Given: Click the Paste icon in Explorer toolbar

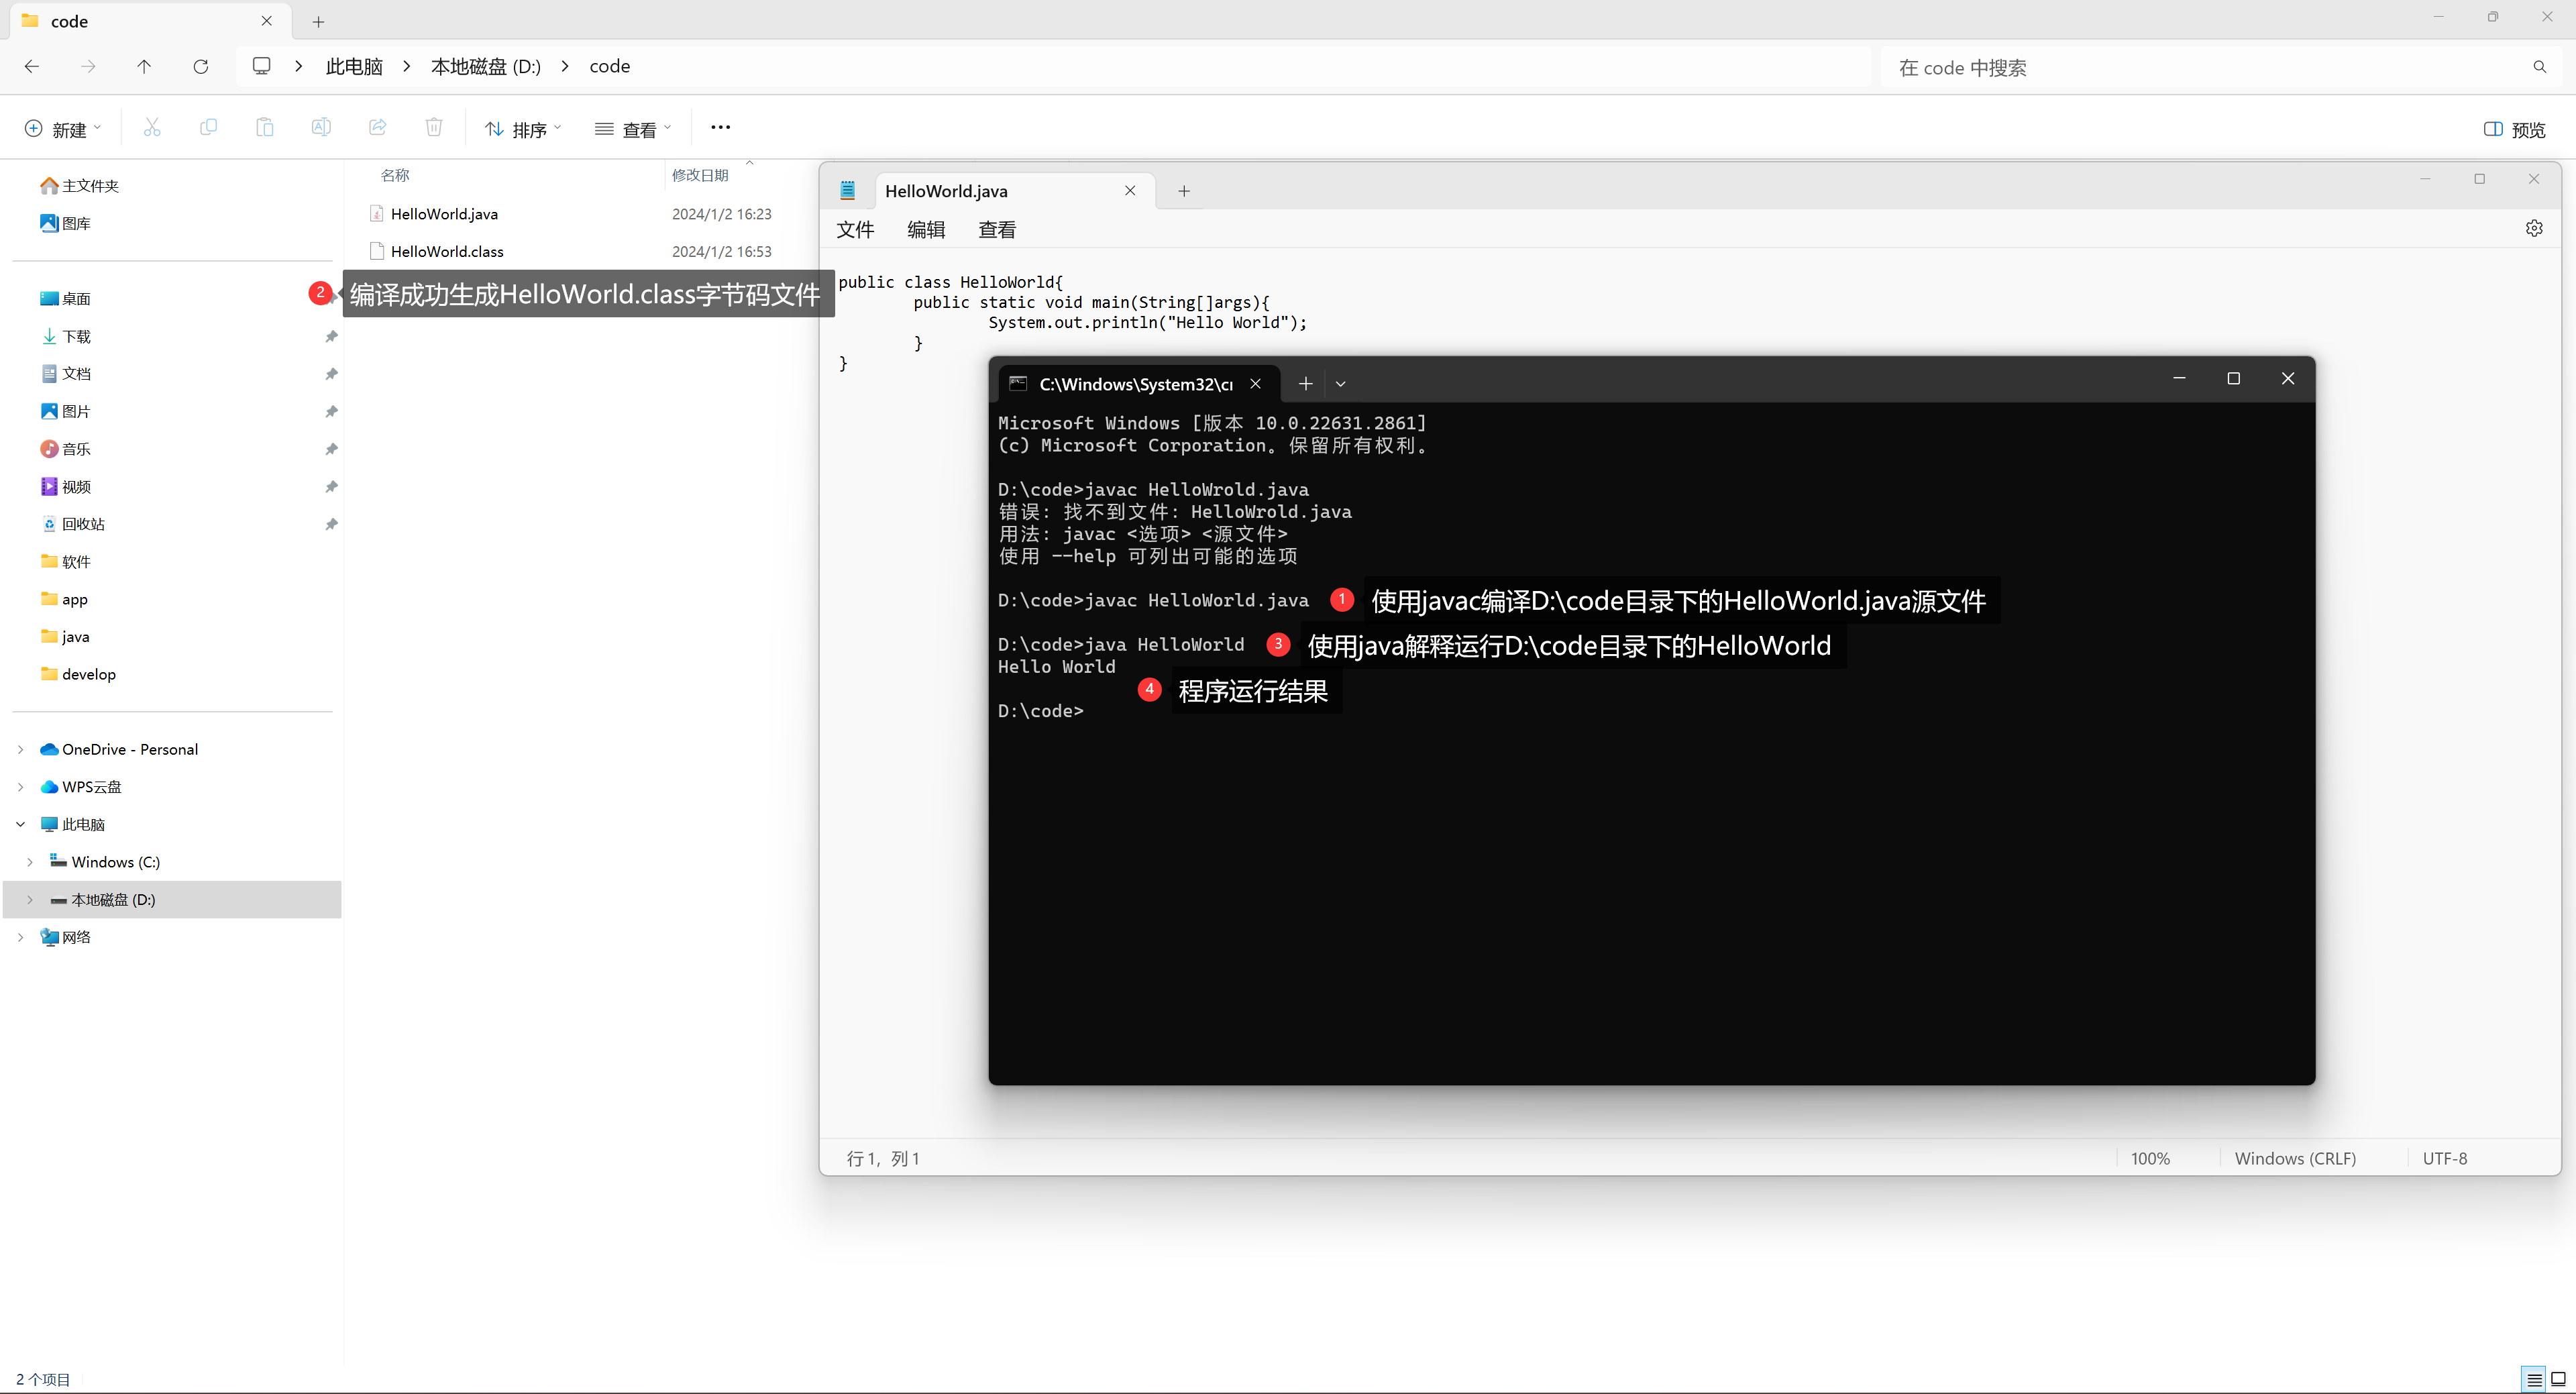Looking at the screenshot, I should point(264,127).
